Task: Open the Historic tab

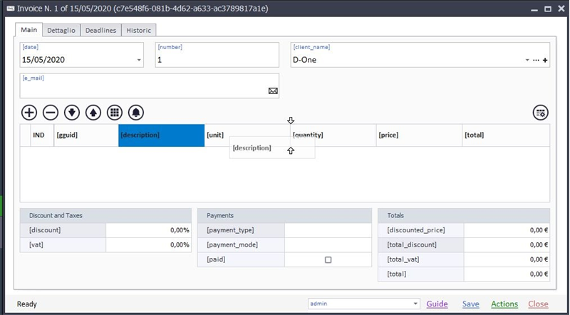Action: pos(138,31)
